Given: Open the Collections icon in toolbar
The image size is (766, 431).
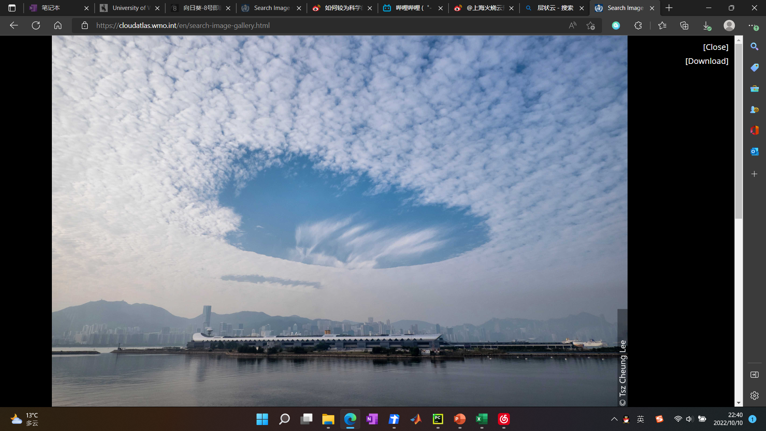Looking at the screenshot, I should coord(684,26).
